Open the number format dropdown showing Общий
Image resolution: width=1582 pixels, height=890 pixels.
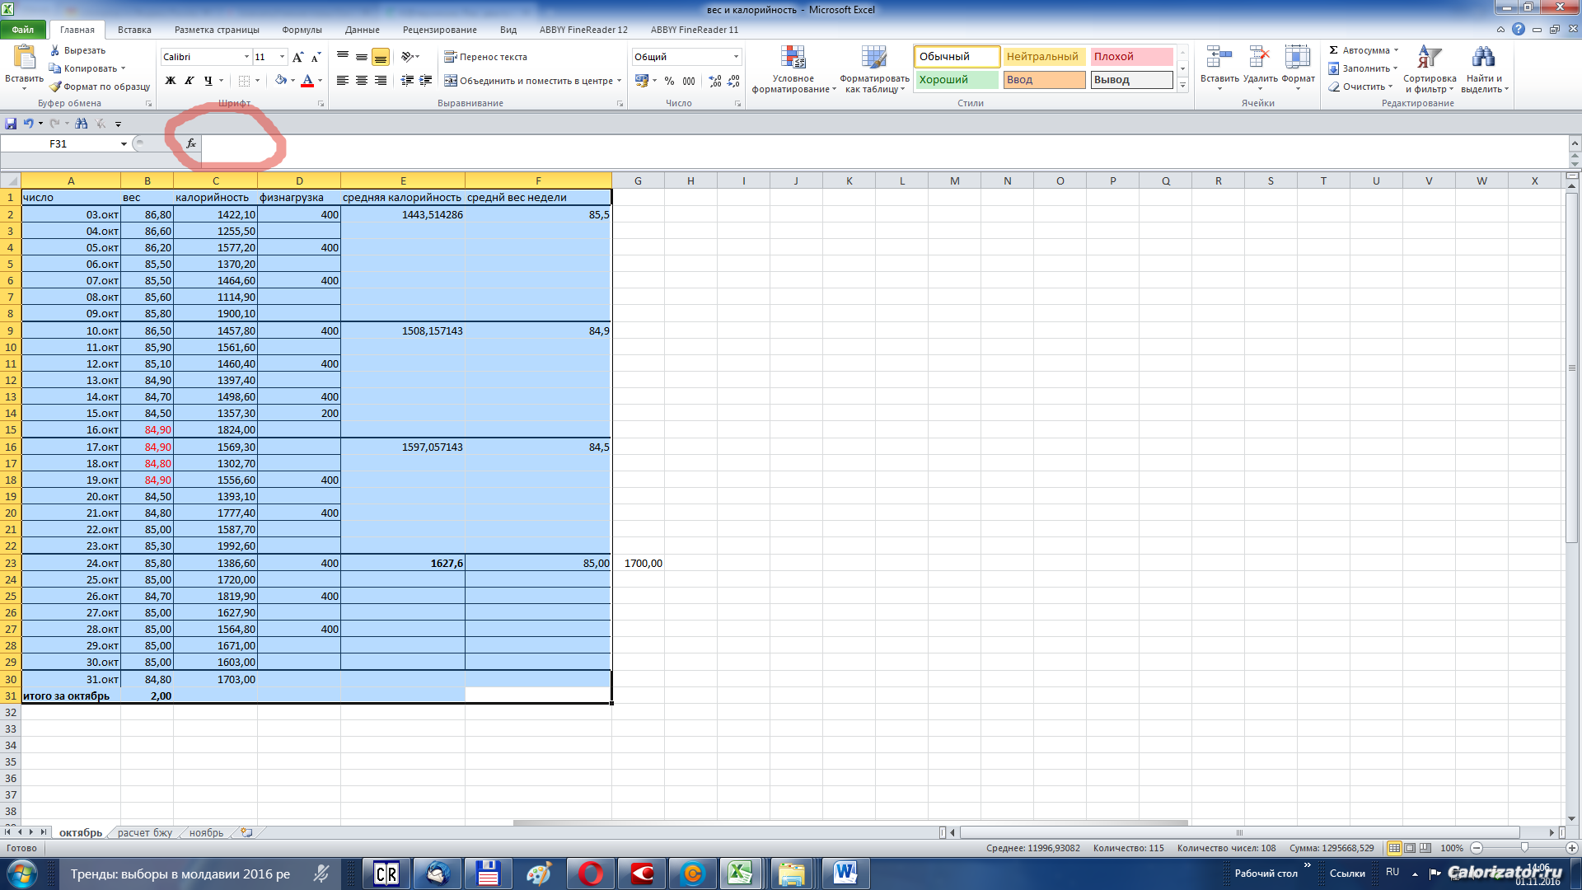(736, 57)
